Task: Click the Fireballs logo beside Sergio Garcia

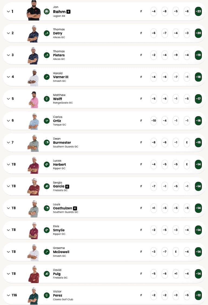Action: (47, 186)
